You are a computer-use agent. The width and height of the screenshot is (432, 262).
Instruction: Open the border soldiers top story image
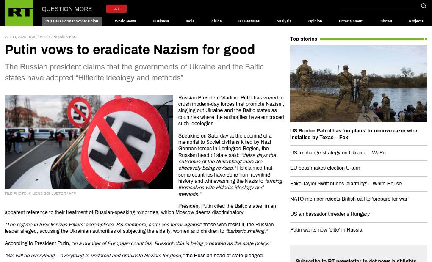[359, 84]
